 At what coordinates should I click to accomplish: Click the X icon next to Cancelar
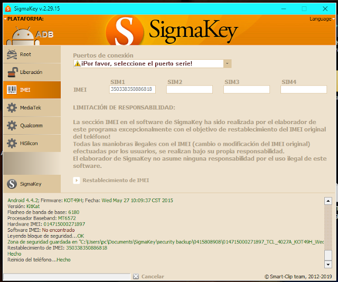click(136, 276)
